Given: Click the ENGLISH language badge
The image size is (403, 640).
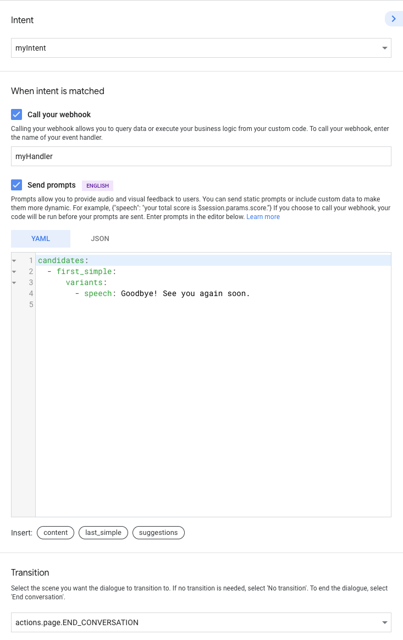Looking at the screenshot, I should point(97,185).
